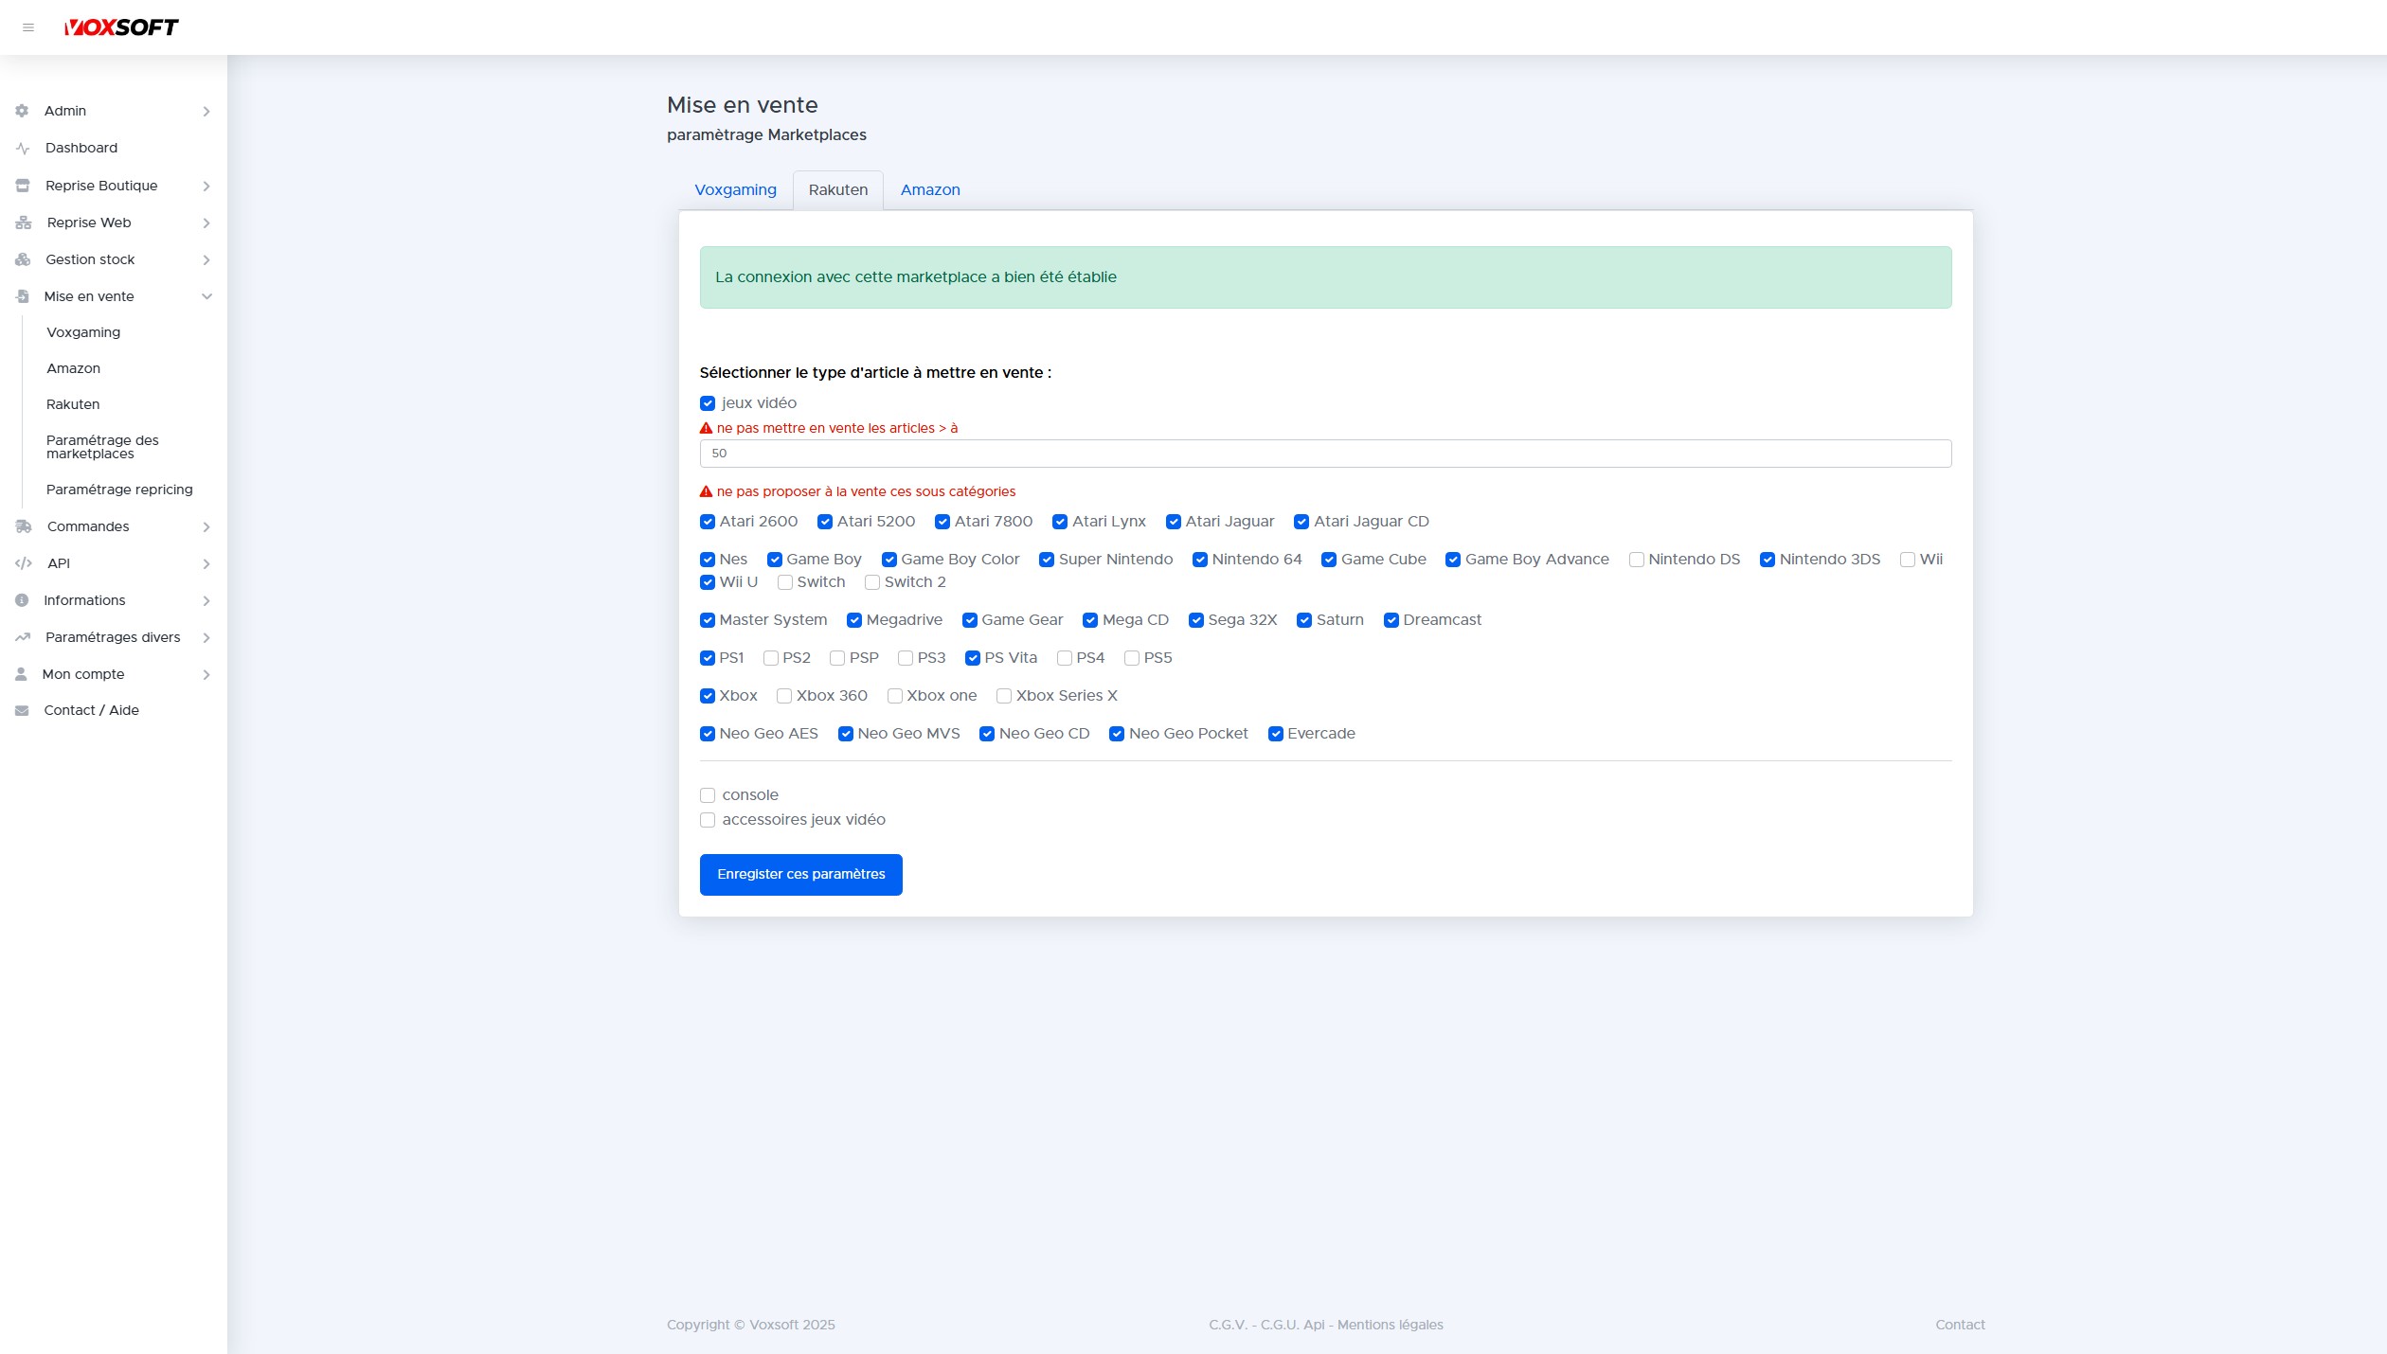
Task: Click the API code icon in sidebar
Action: (x=23, y=563)
